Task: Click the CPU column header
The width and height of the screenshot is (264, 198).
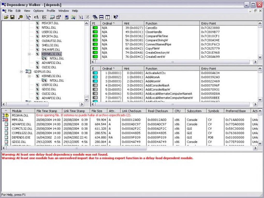Action: click(179, 111)
